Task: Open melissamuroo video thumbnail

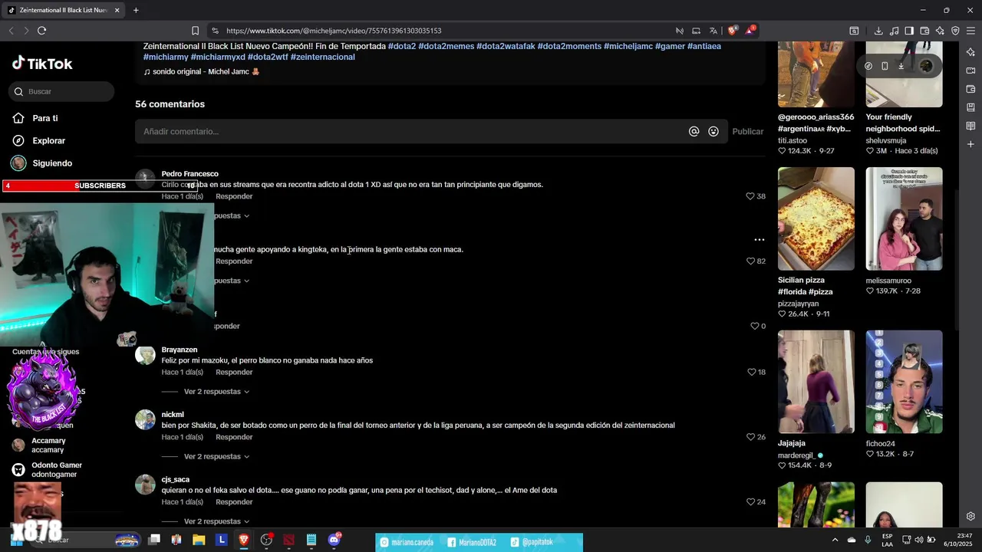Action: coord(904,219)
